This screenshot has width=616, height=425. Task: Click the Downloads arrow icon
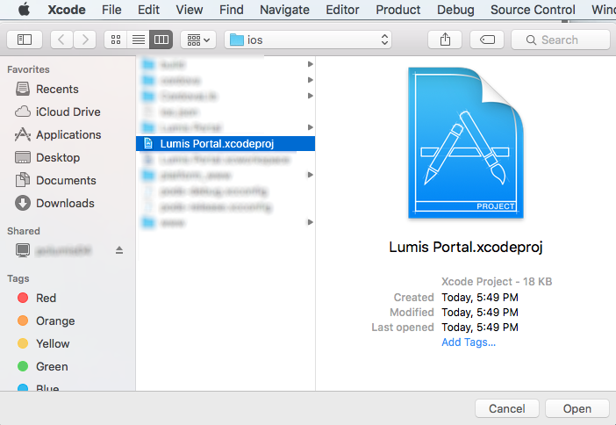[23, 203]
